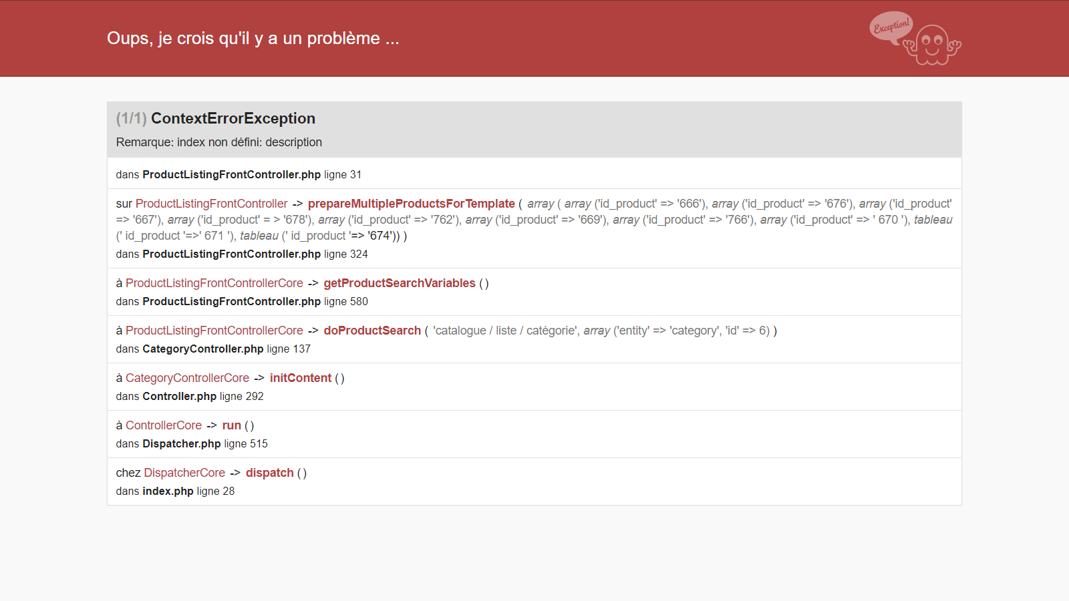Click the 'catalogue / liste / catégorie' argument
The width and height of the screenshot is (1069, 601).
click(x=505, y=331)
